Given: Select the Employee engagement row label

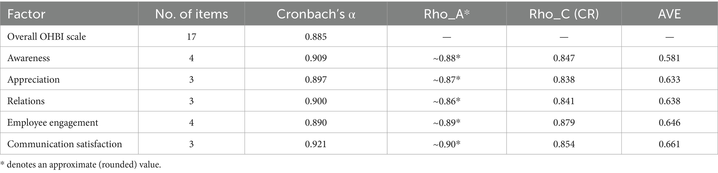Looking at the screenshot, I should click(53, 122).
